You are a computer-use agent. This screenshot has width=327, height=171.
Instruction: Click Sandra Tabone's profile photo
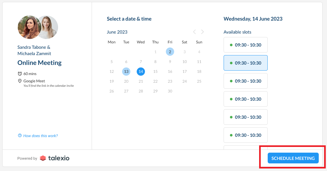pyautogui.click(x=29, y=27)
